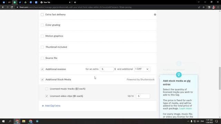Open network settings tray icon

(195, 121)
